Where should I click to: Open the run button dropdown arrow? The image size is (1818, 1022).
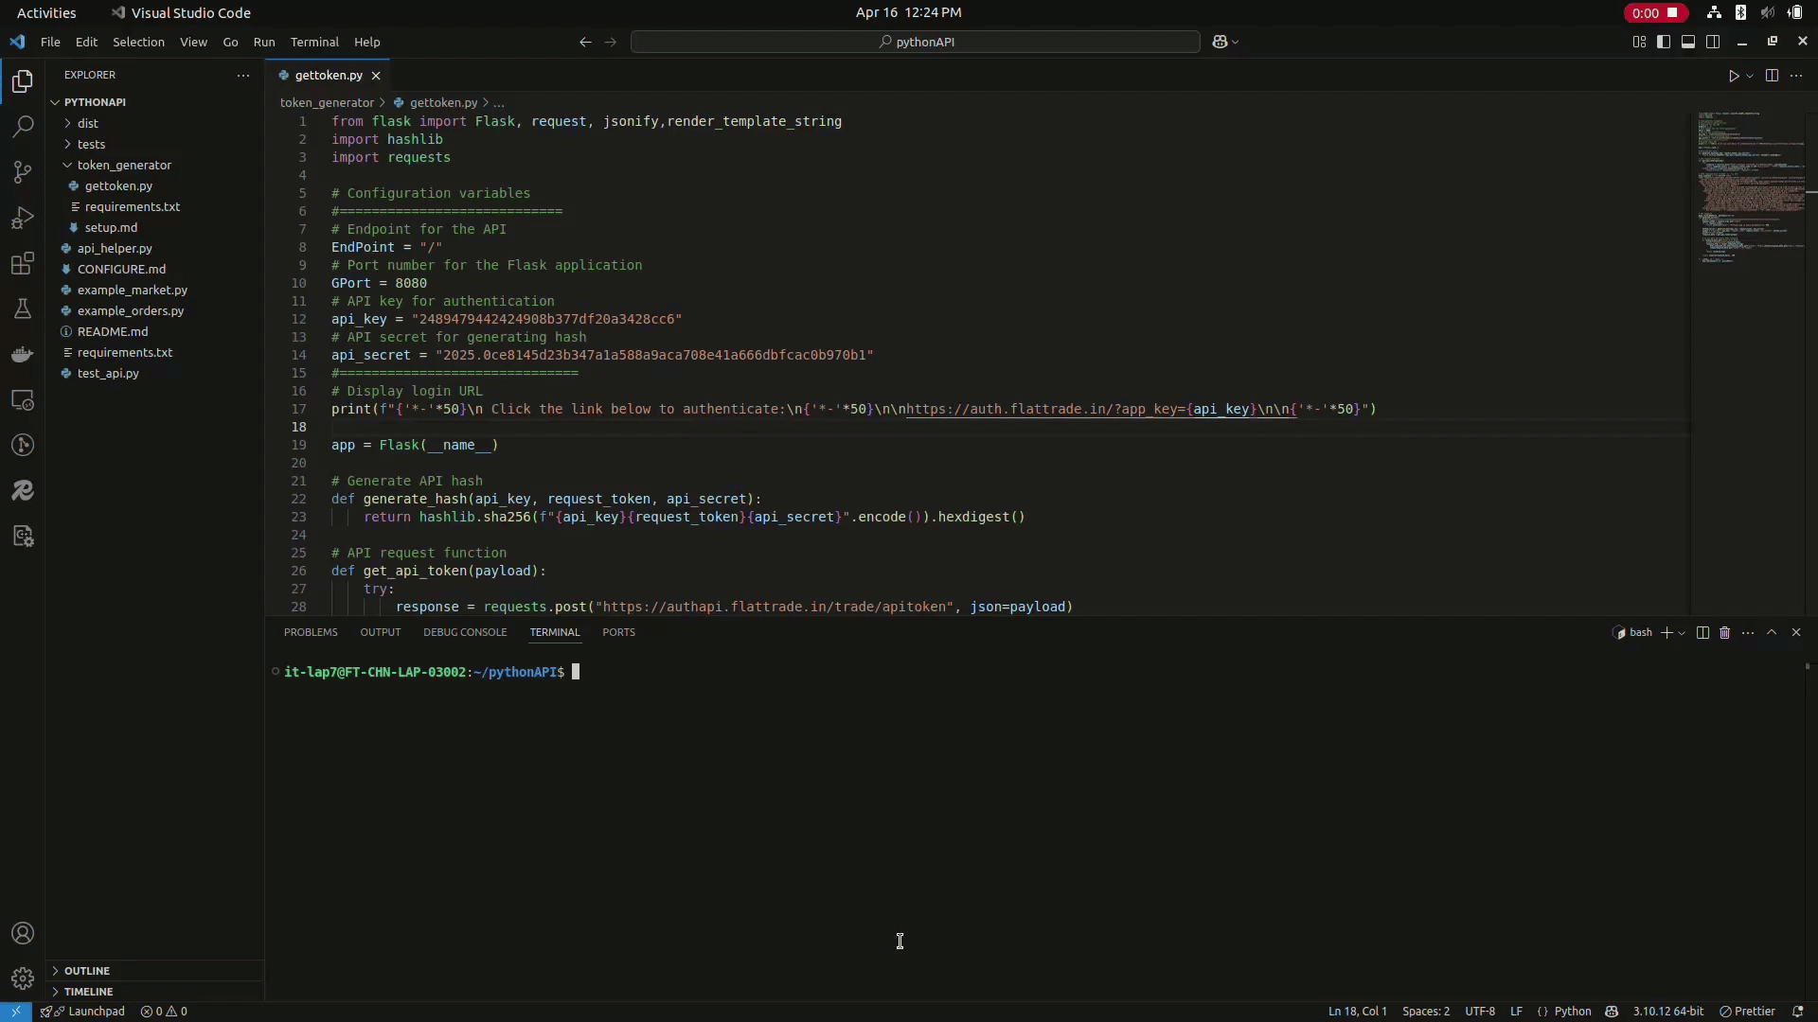click(x=1750, y=76)
